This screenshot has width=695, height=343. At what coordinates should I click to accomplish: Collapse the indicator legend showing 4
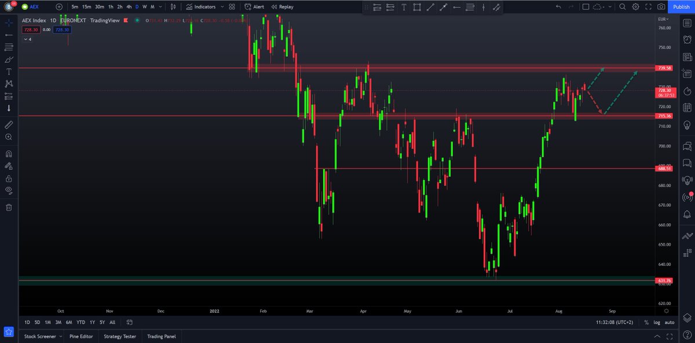click(27, 39)
